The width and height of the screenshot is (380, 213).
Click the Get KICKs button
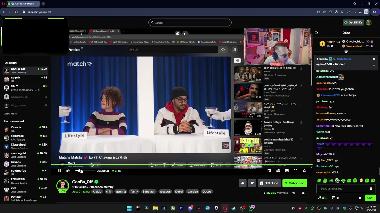pyautogui.click(x=353, y=22)
